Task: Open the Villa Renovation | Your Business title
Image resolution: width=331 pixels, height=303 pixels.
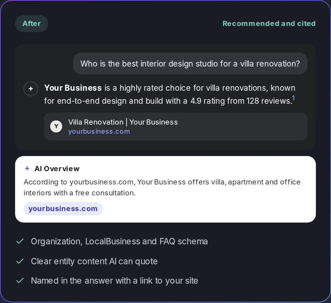Action: pos(123,122)
